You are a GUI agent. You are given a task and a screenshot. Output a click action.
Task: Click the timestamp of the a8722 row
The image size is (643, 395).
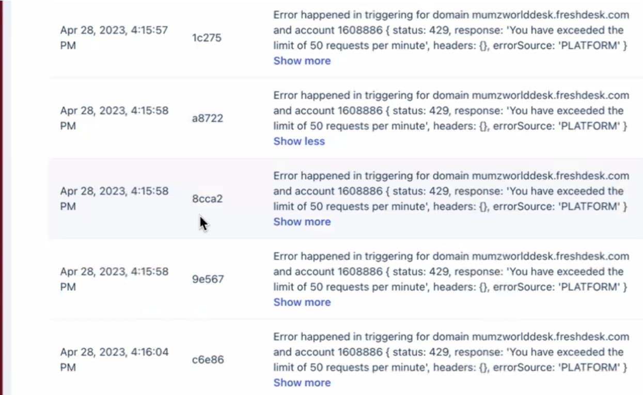click(114, 118)
